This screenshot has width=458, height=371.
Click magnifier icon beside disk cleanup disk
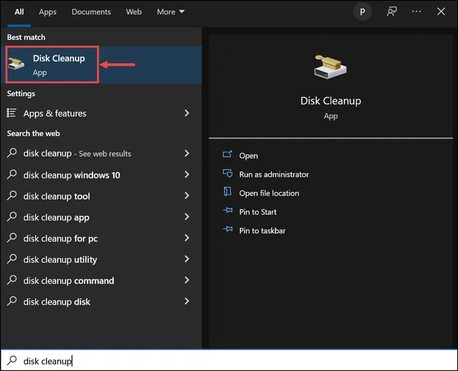12,301
